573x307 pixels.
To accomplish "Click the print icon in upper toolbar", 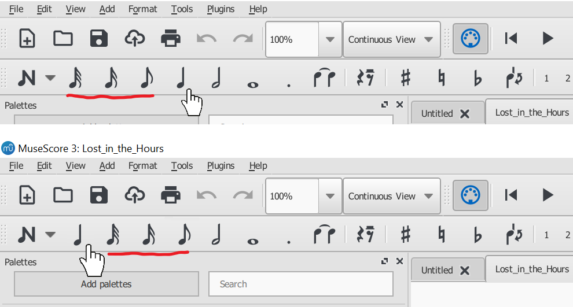I will [x=171, y=38].
